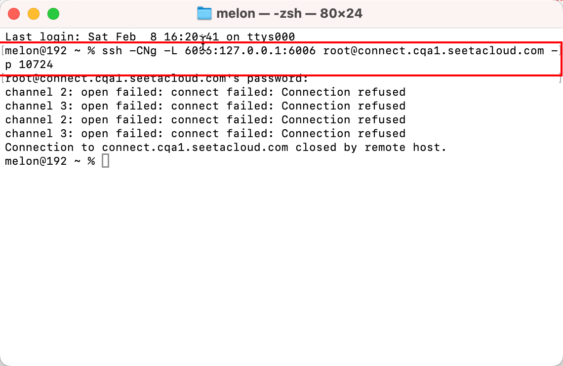The image size is (563, 366).
Task: Click the "password:" prompt text
Action: 278,78
